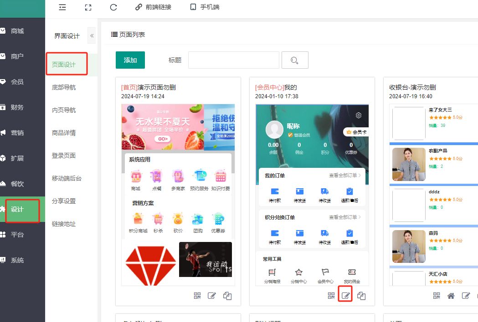Select 底部导航 in the design submenu
The width and height of the screenshot is (478, 322).
coord(64,87)
